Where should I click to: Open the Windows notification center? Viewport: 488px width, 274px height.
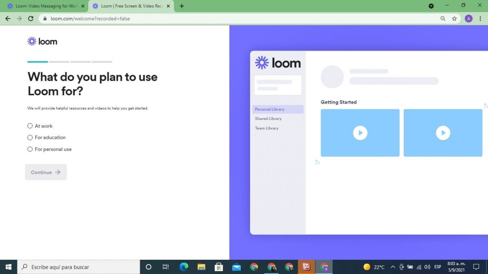pos(476,267)
